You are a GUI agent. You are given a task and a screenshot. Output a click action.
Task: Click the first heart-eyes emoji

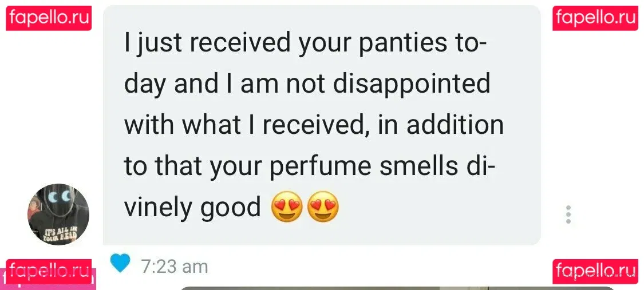click(287, 206)
